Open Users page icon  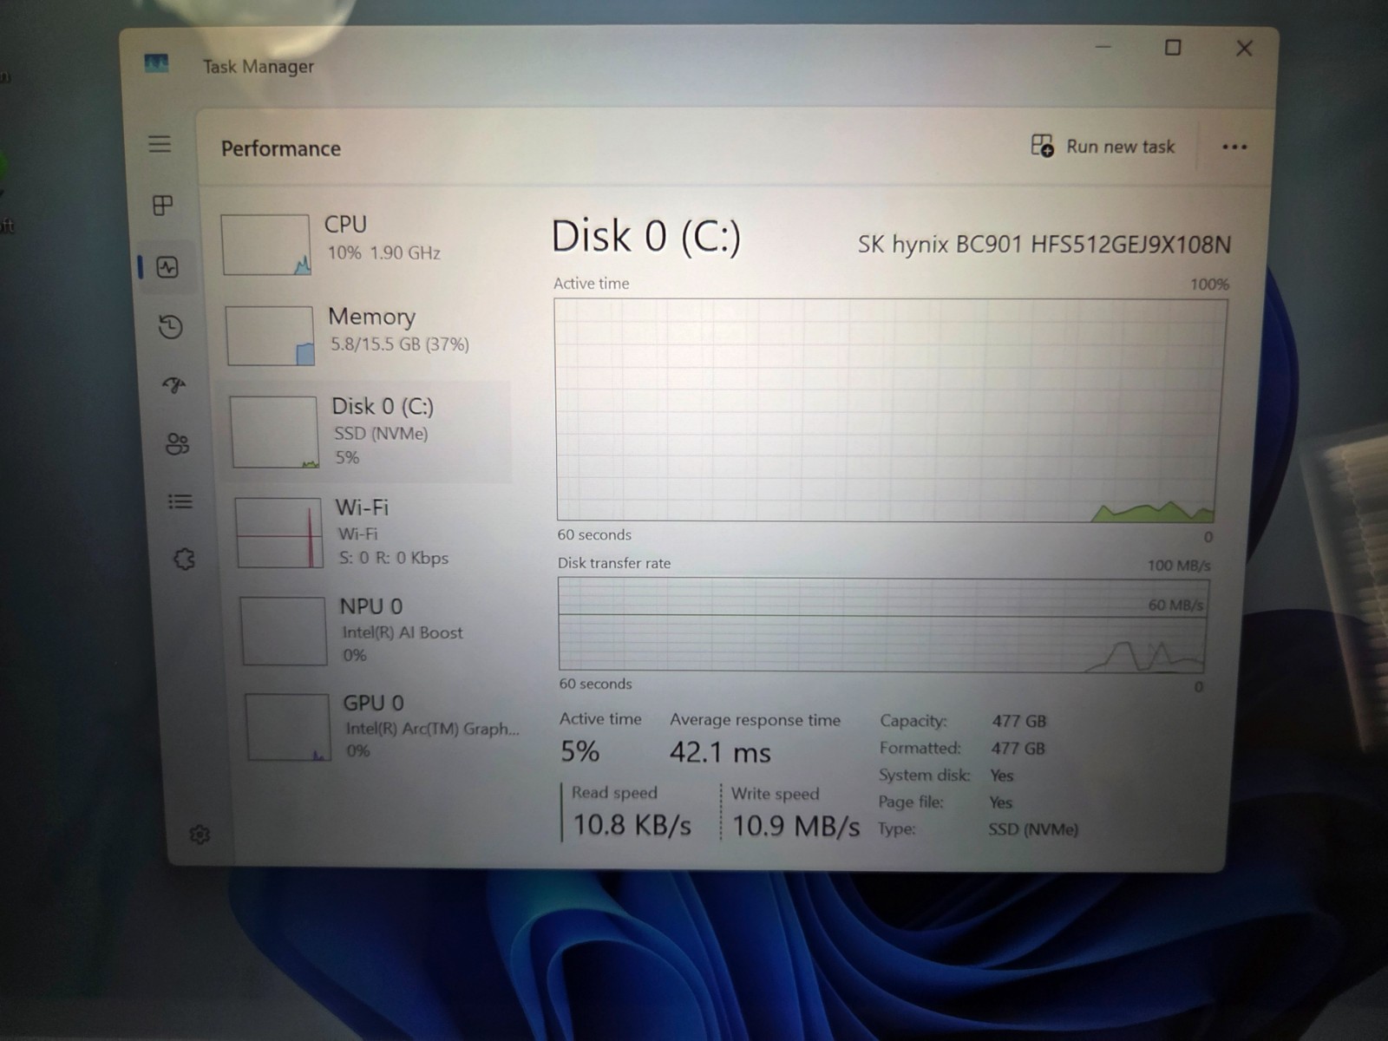tap(177, 444)
